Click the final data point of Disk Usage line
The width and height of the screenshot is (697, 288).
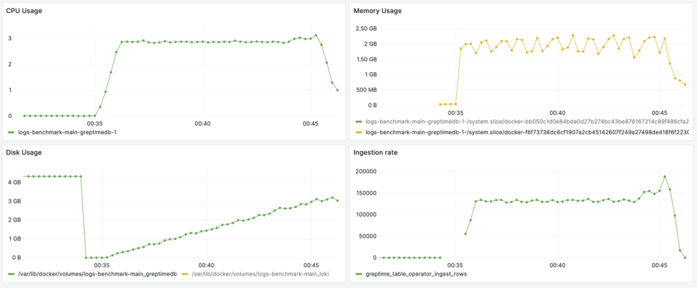pos(338,200)
